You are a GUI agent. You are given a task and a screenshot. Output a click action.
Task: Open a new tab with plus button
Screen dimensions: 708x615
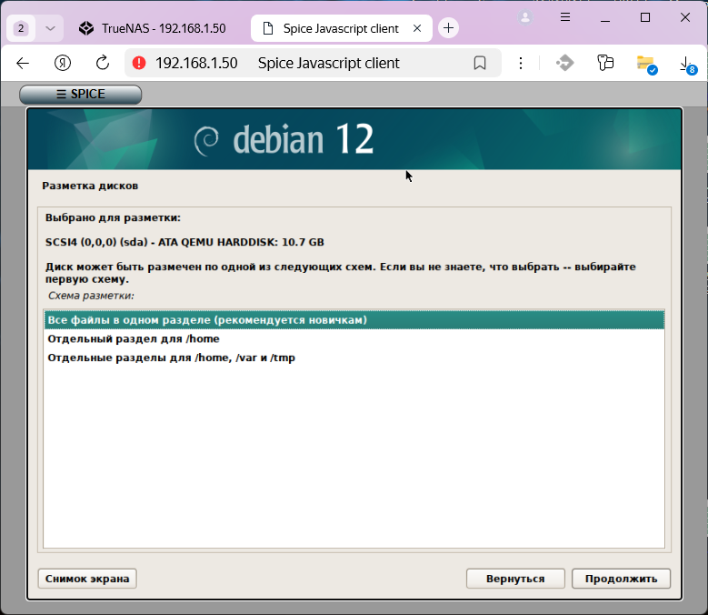coord(448,28)
